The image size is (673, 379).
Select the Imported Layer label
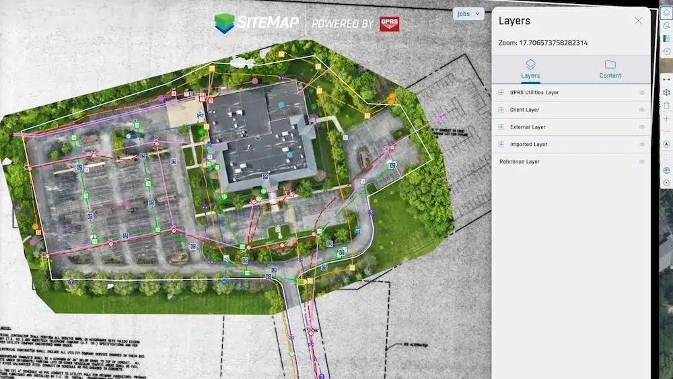pos(528,144)
